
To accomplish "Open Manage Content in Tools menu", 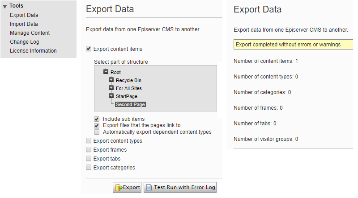I will [x=30, y=33].
